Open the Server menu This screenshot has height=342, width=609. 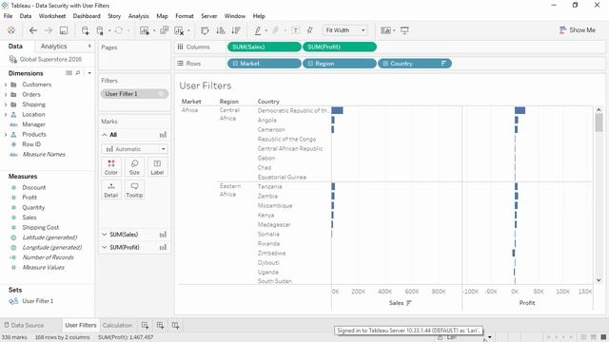pos(209,16)
